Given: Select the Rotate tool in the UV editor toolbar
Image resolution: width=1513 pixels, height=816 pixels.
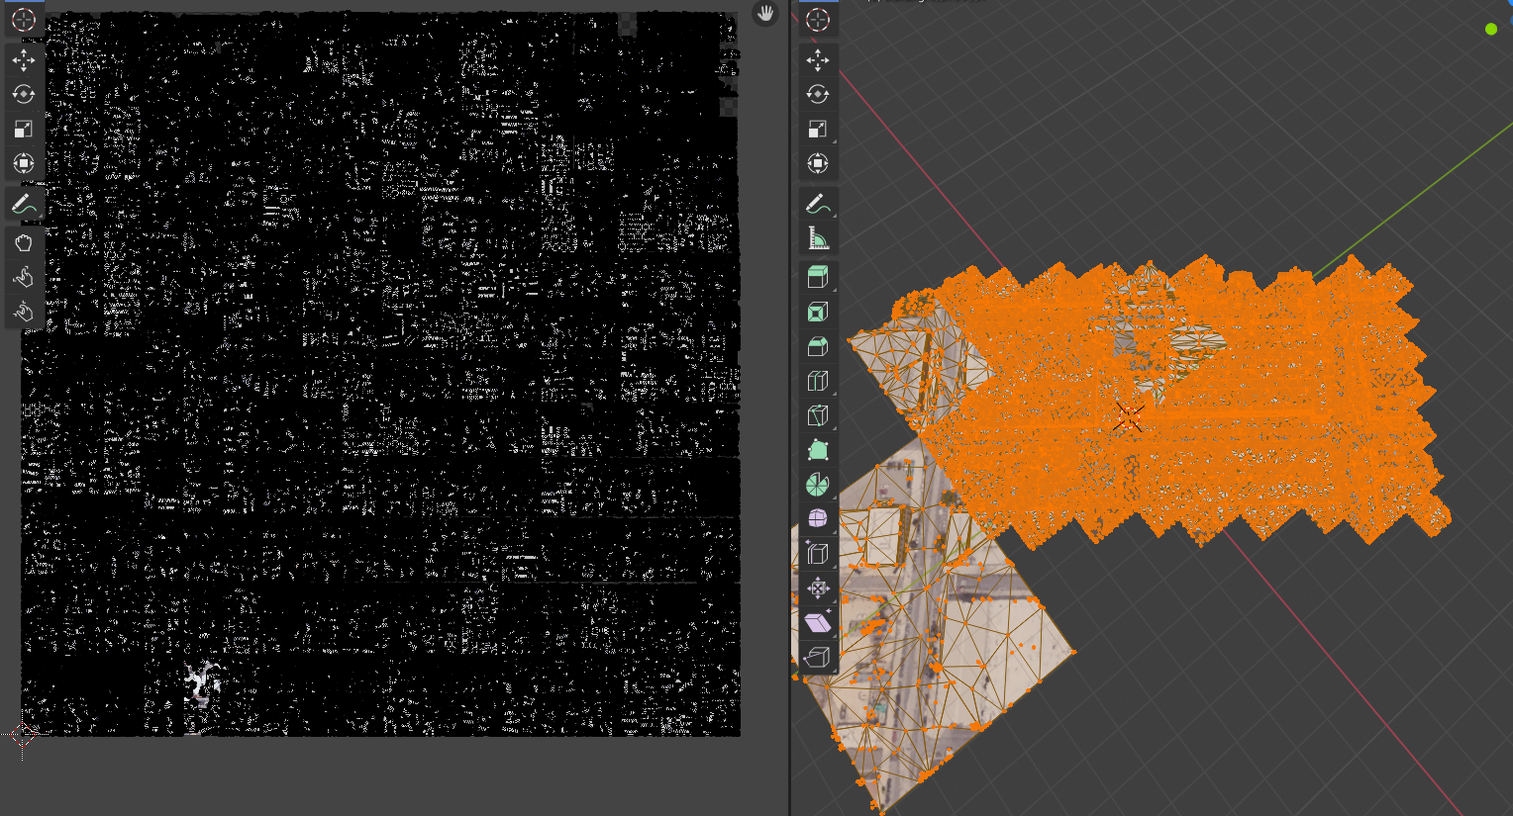Looking at the screenshot, I should pos(24,94).
